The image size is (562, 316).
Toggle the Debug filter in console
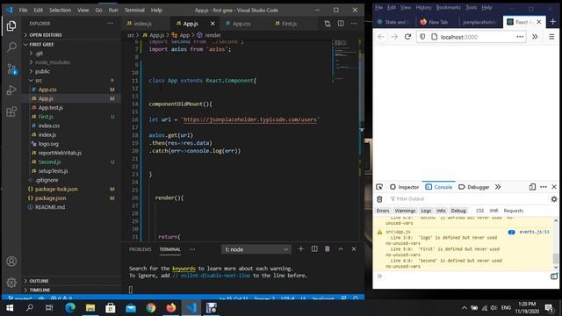point(458,211)
